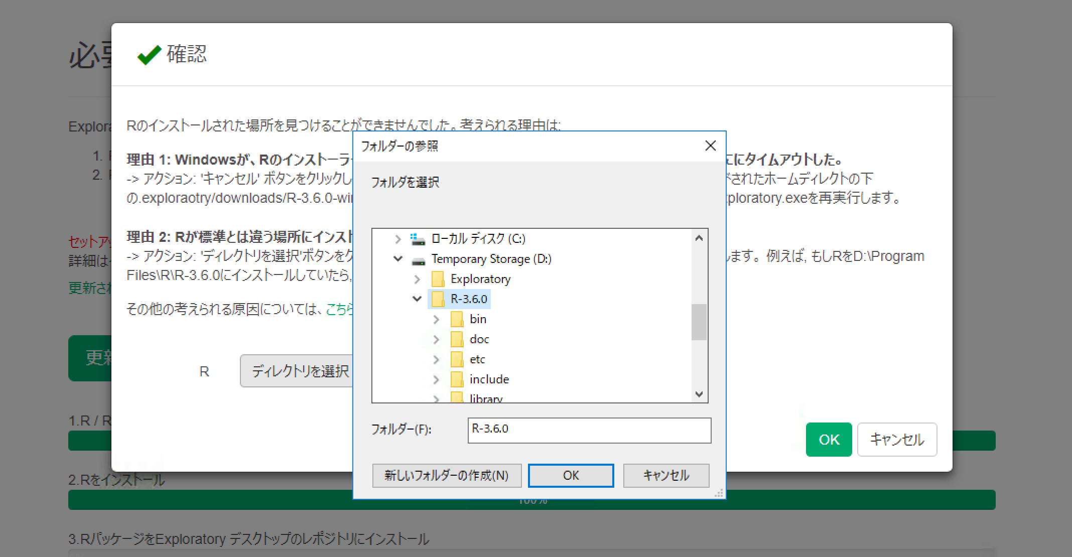Expand the bin subfolder
The height and width of the screenshot is (557, 1072).
point(436,319)
